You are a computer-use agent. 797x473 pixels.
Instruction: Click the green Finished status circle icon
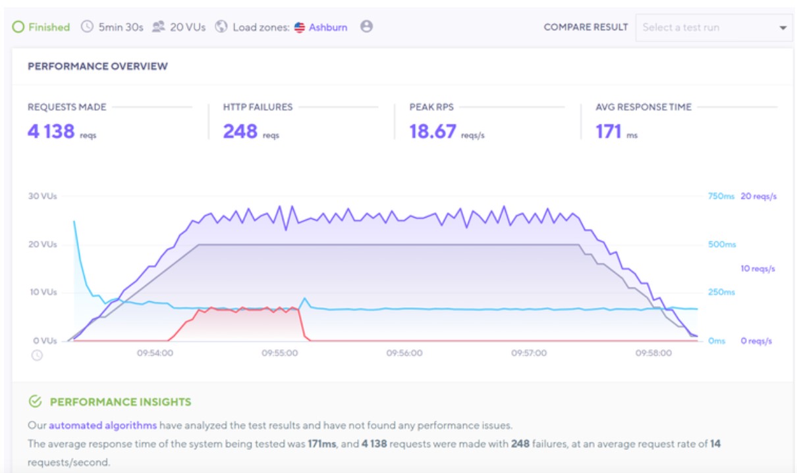click(x=18, y=27)
